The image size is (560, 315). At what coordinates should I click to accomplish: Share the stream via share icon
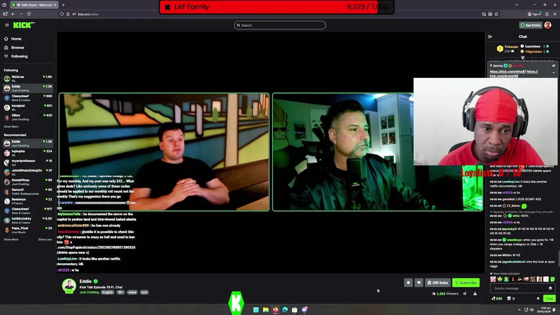point(465,294)
